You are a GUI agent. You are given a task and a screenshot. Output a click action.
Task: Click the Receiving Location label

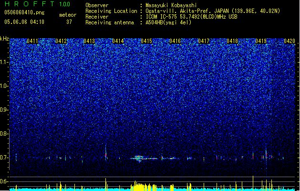(111, 11)
